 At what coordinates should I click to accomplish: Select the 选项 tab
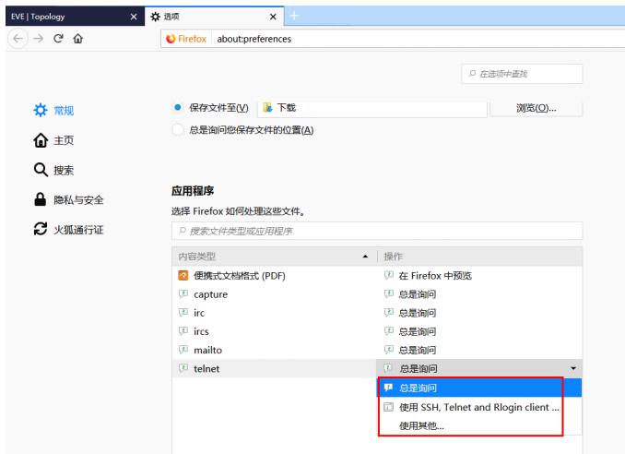pyautogui.click(x=214, y=17)
